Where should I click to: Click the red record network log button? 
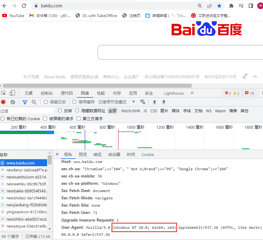(3, 102)
